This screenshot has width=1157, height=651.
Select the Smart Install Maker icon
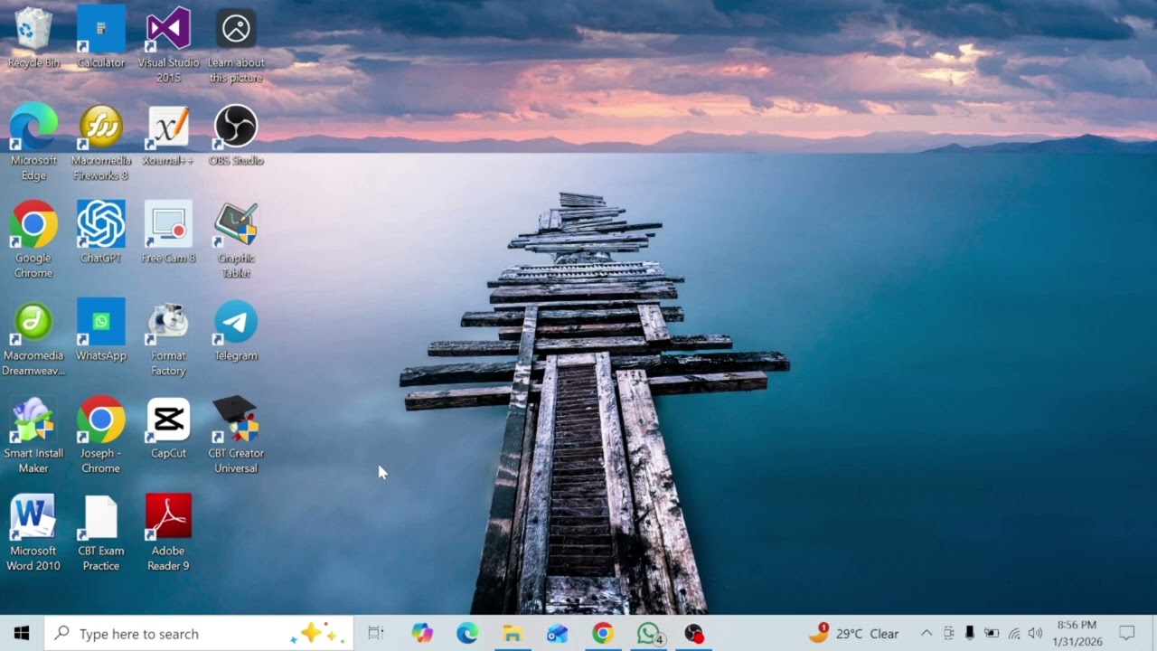(x=33, y=436)
